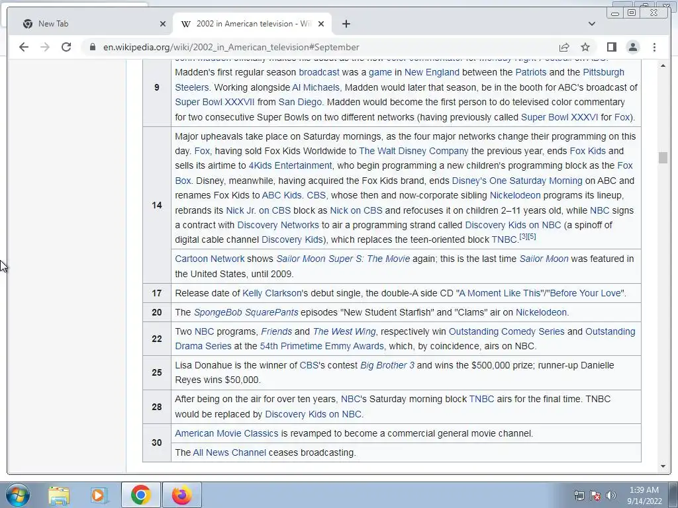
Task: Follow the Nick on CBS link
Action: pos(356,210)
